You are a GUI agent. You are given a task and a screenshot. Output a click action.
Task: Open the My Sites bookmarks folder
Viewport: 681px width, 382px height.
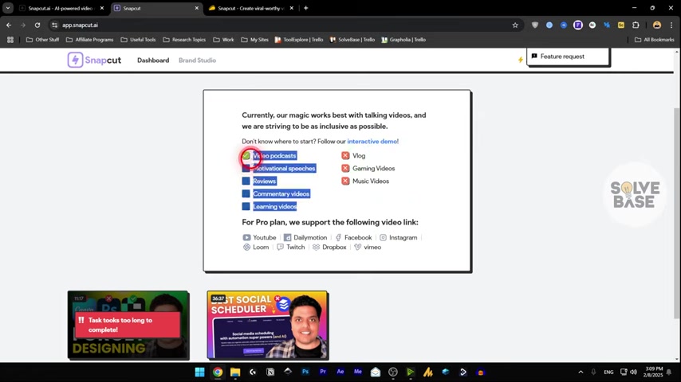point(255,40)
